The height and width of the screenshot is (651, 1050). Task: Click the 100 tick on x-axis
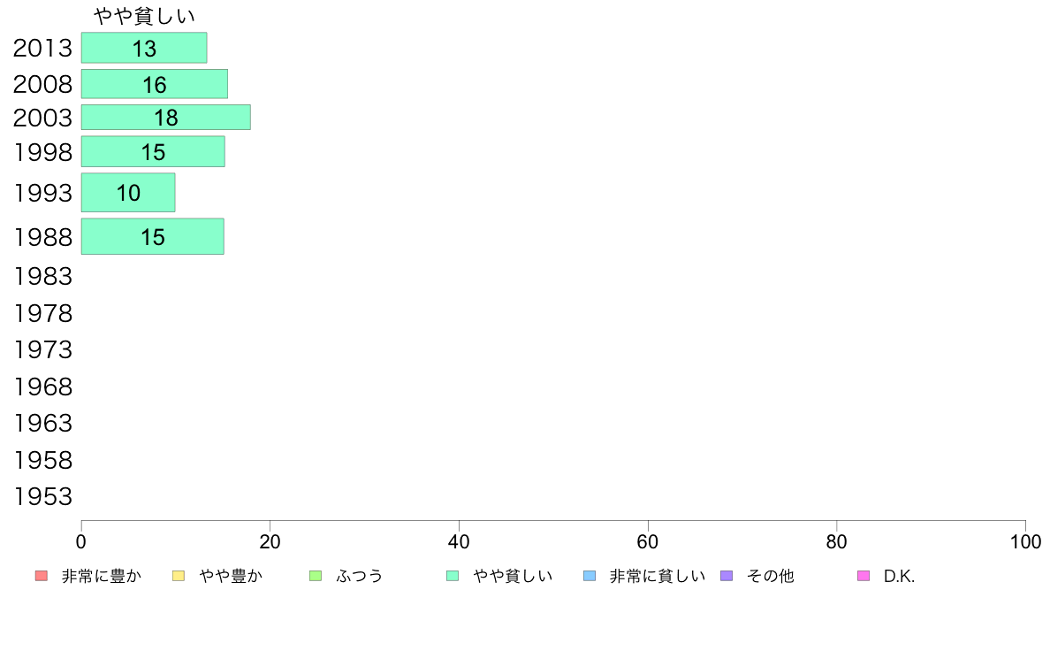tap(1025, 541)
